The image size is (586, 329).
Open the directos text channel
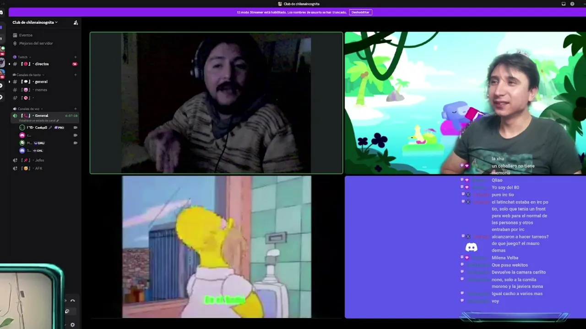point(42,64)
